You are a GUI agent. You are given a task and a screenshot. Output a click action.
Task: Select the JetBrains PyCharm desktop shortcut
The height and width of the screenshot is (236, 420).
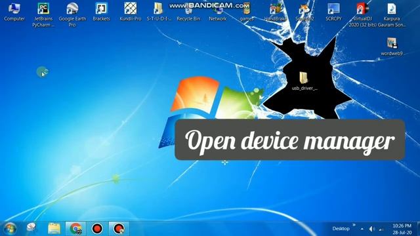tap(43, 14)
